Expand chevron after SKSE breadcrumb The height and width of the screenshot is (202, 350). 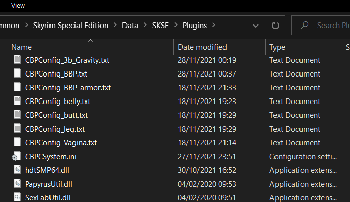[x=176, y=25]
